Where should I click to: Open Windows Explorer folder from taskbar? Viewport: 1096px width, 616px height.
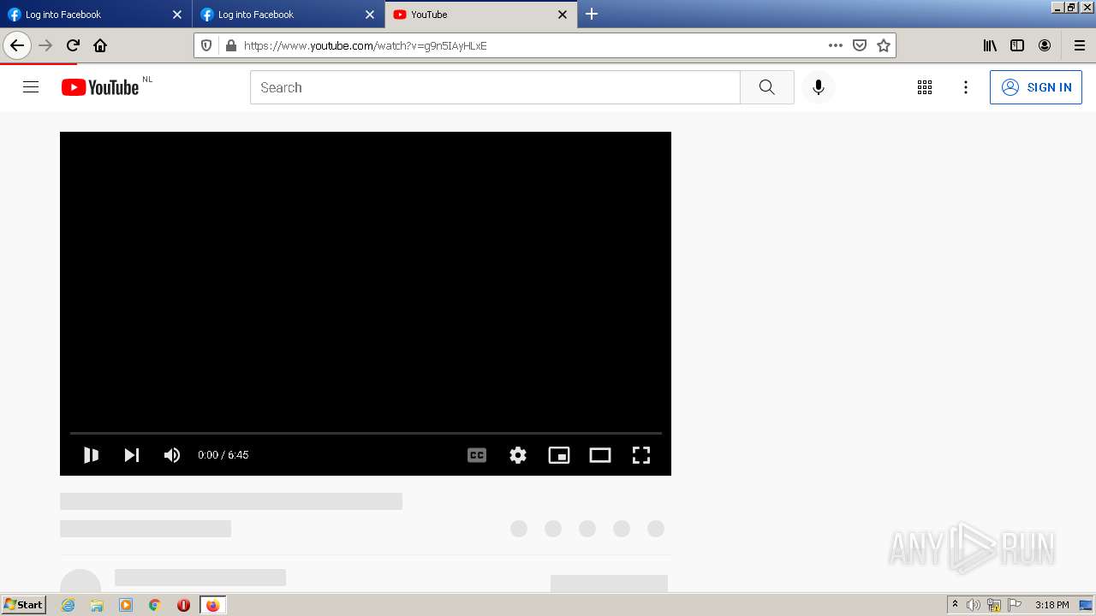tap(97, 605)
